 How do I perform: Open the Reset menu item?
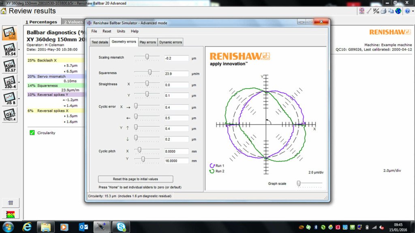tap(107, 31)
